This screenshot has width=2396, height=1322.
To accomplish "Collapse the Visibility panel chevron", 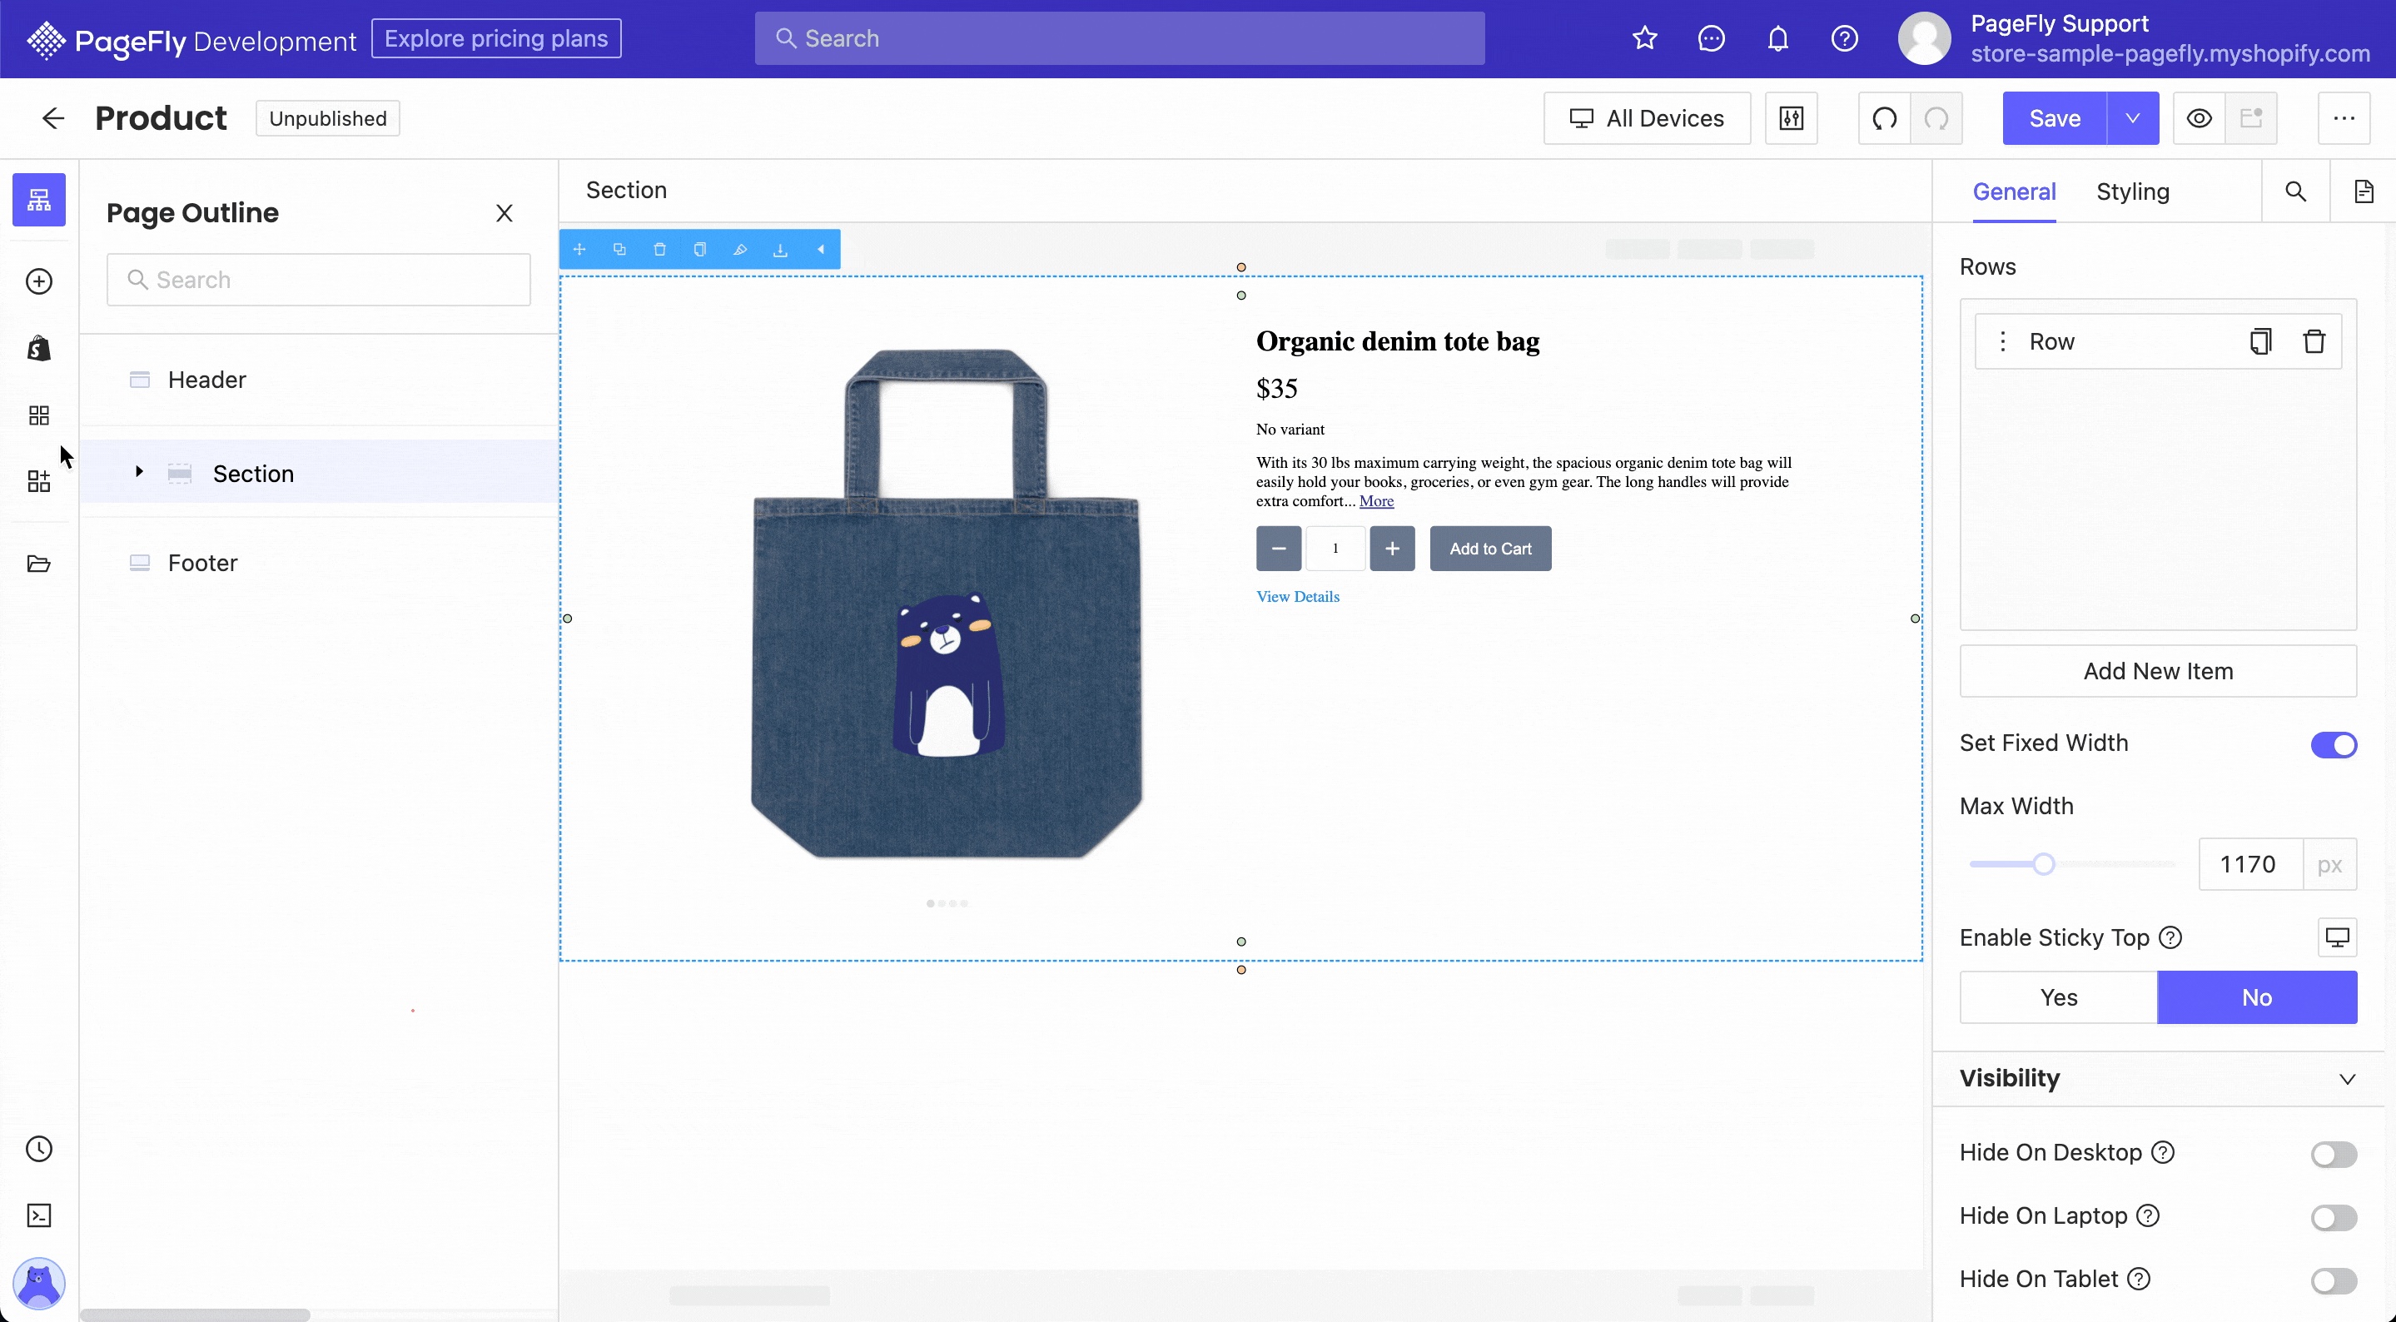I will (x=2347, y=1079).
